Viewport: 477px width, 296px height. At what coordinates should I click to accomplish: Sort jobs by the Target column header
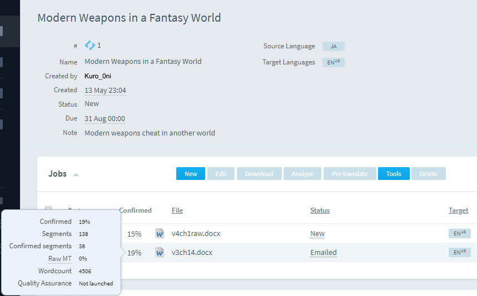point(458,210)
